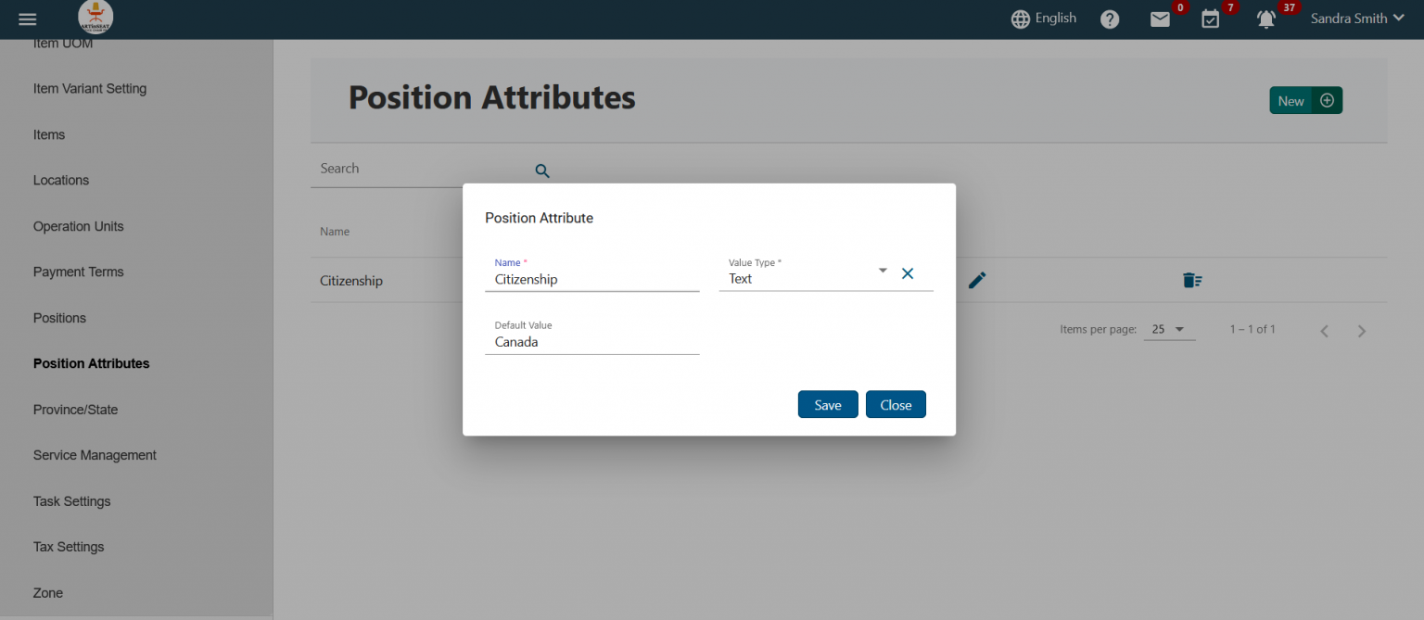
Task: Open Items in the sidebar
Action: tap(49, 135)
